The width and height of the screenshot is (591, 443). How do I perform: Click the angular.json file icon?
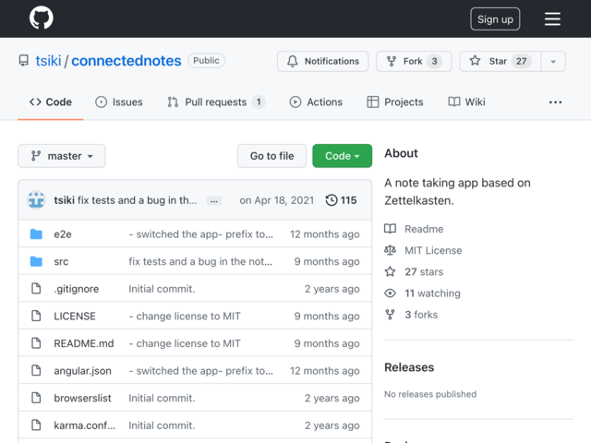tap(36, 370)
